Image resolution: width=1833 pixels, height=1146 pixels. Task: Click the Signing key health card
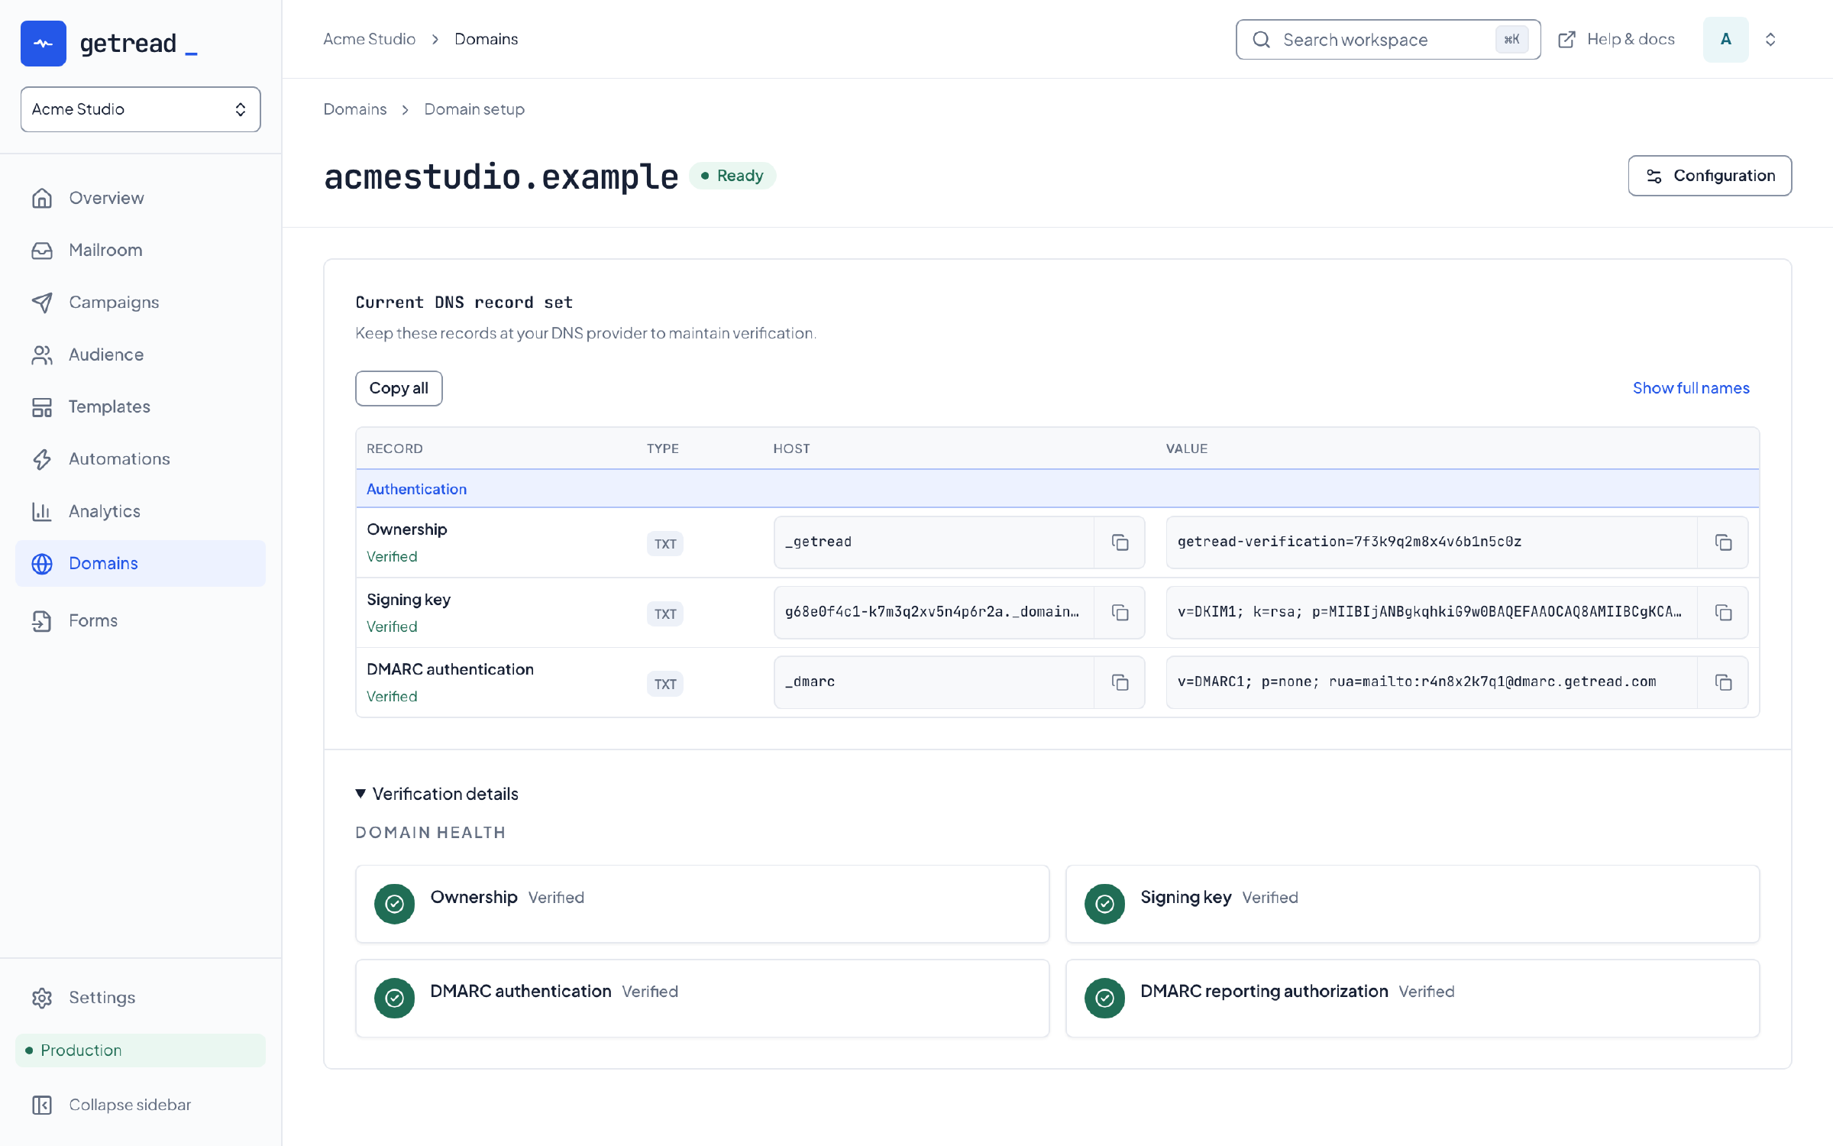coord(1412,904)
